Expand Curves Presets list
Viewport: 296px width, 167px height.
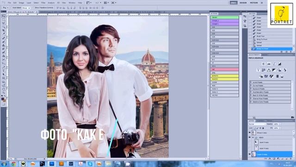(x=251, y=85)
